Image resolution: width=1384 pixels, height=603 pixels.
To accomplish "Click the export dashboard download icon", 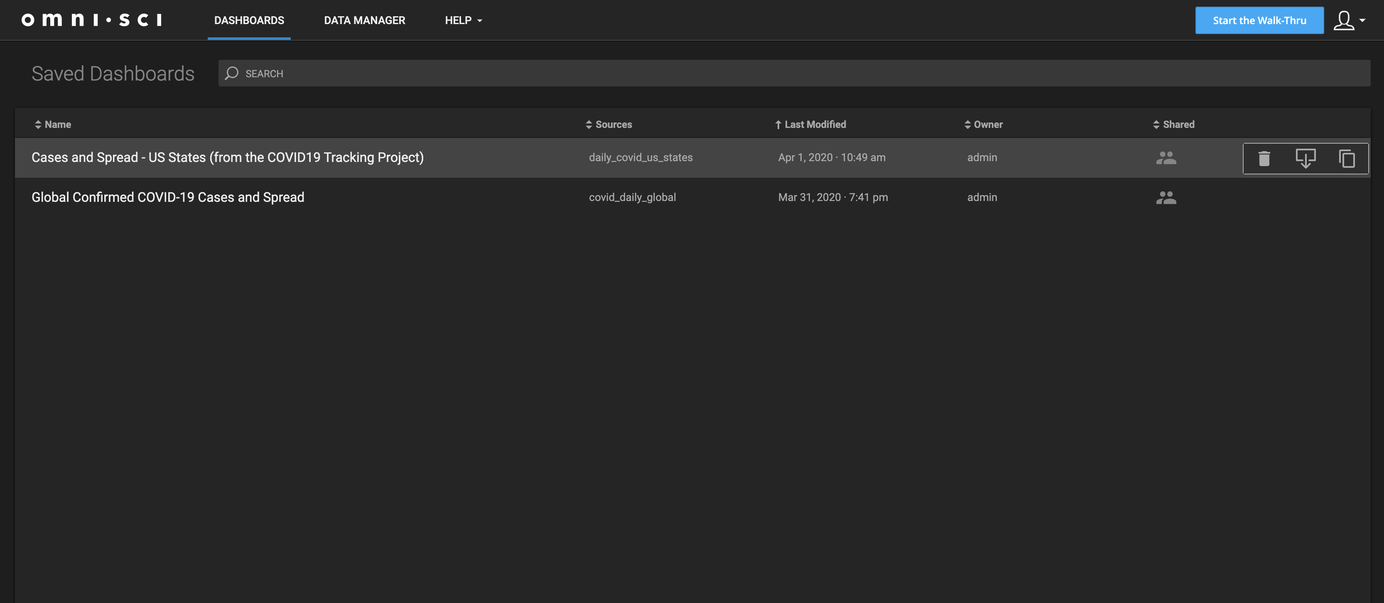I will point(1305,158).
